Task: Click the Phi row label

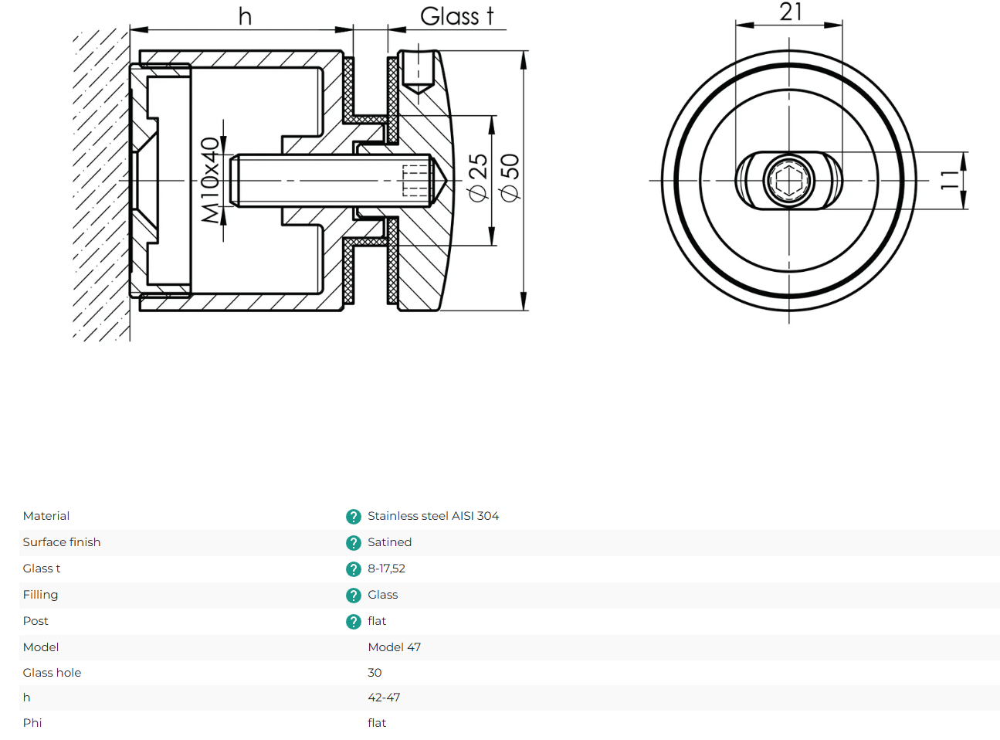Action: (32, 723)
